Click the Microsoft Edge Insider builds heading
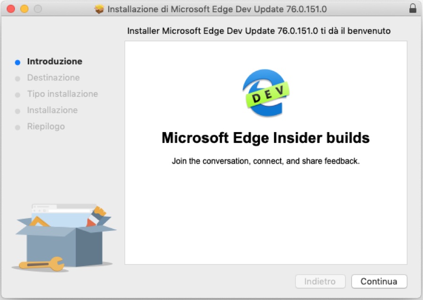 pos(266,138)
